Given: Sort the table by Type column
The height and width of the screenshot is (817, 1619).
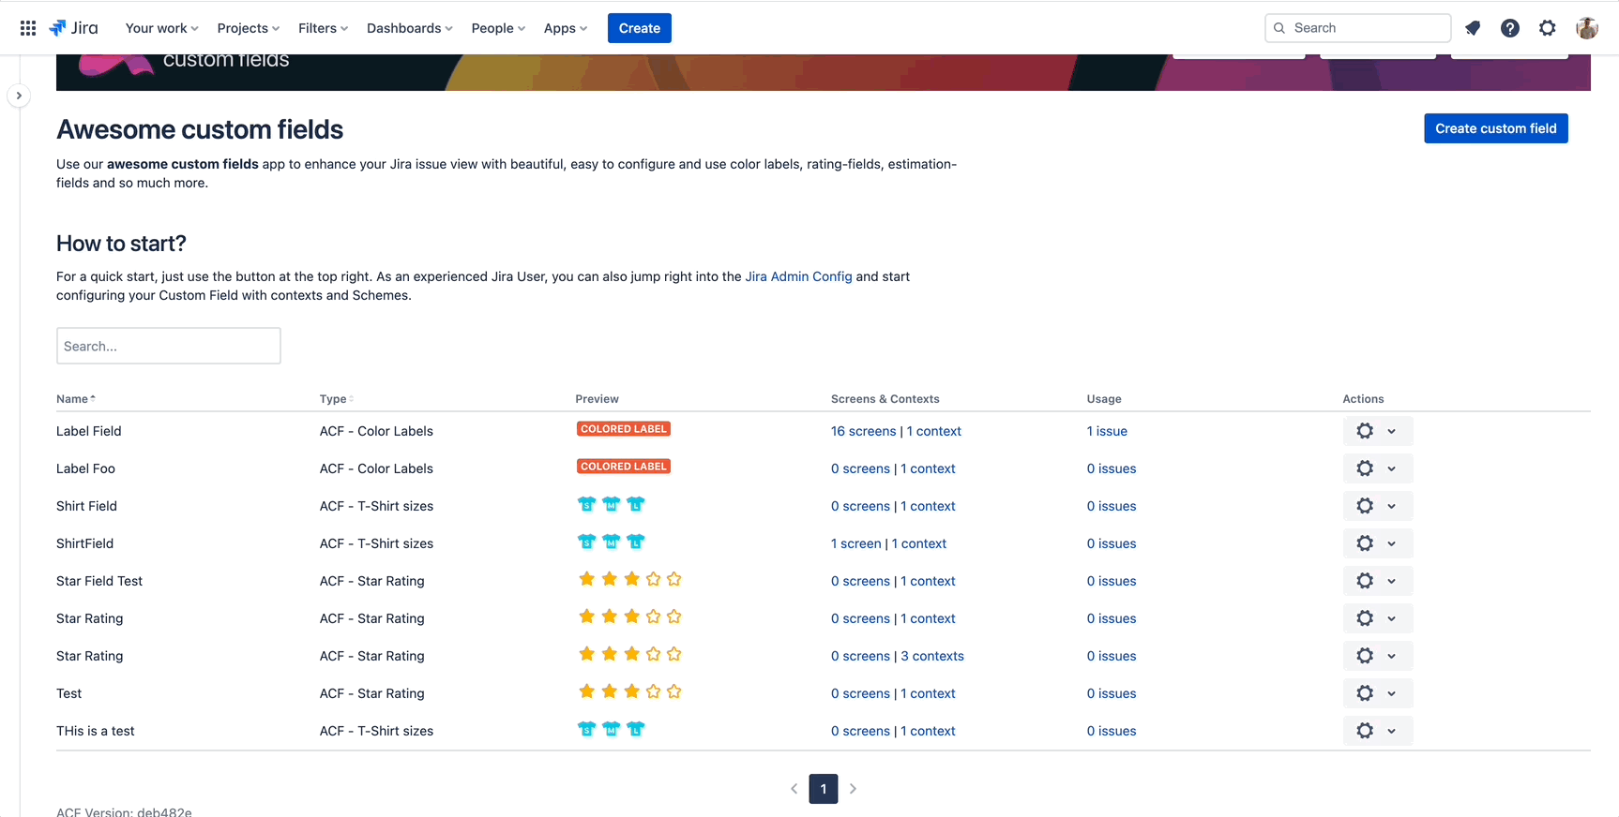Looking at the screenshot, I should click(x=336, y=399).
